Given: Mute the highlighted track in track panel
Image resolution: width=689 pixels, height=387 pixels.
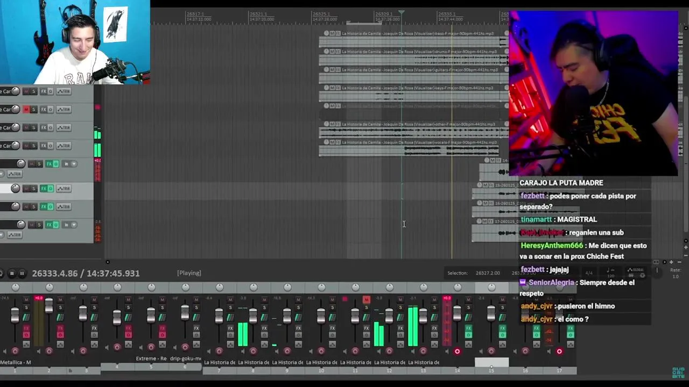Looking at the screenshot, I should coord(26,189).
